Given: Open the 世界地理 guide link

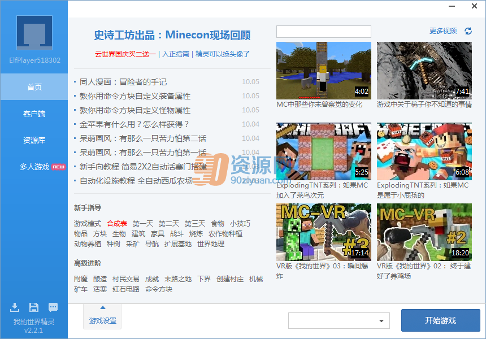Looking at the screenshot, I should point(211,244).
